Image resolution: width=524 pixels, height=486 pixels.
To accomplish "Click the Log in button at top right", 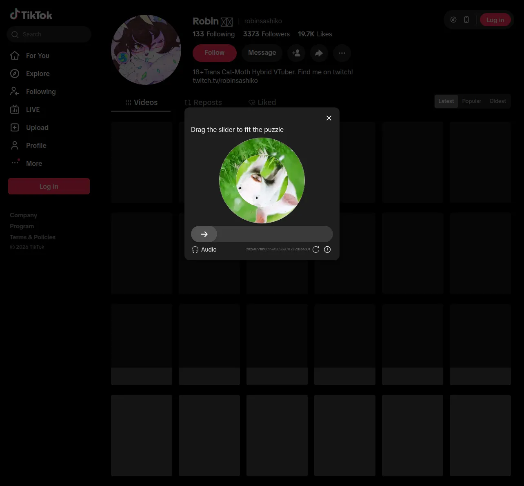I will click(x=495, y=20).
